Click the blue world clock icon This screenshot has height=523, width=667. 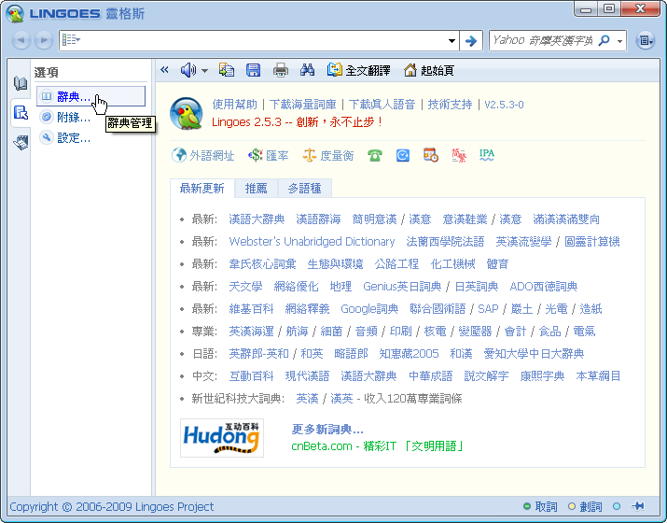click(x=402, y=155)
